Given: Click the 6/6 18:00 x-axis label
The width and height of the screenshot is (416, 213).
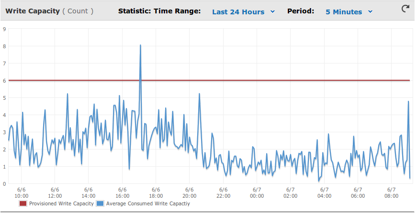Looking at the screenshot, I should pyautogui.click(x=156, y=193).
